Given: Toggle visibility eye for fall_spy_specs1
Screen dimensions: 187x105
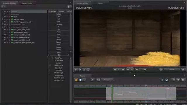Looking at the screenshot, I should tap(5, 19).
